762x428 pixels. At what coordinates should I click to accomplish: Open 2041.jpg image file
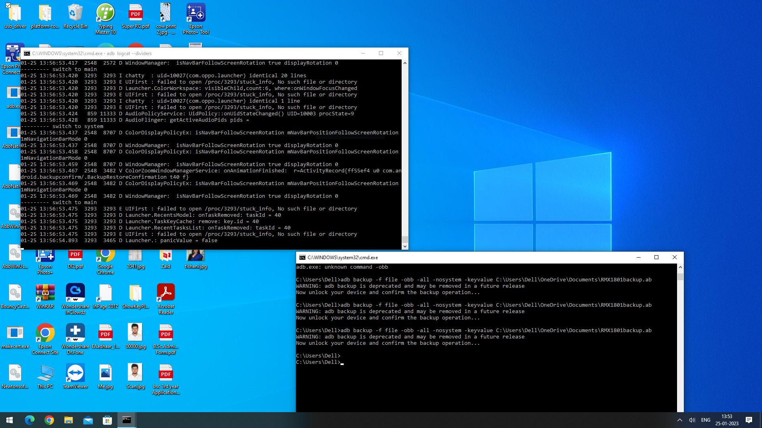tap(135, 260)
